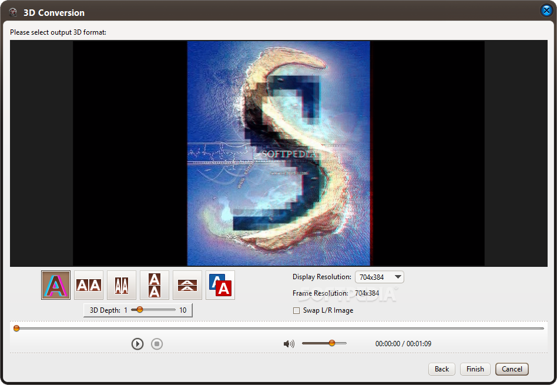Select the Anaglyph red/cyan 3D format icon
Image resolution: width=557 pixels, height=385 pixels.
click(56, 285)
